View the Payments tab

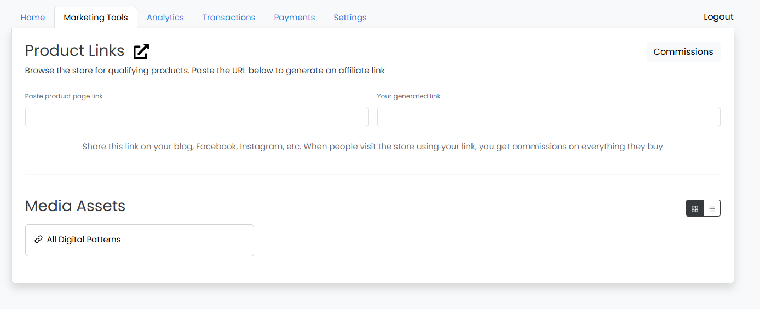(295, 18)
